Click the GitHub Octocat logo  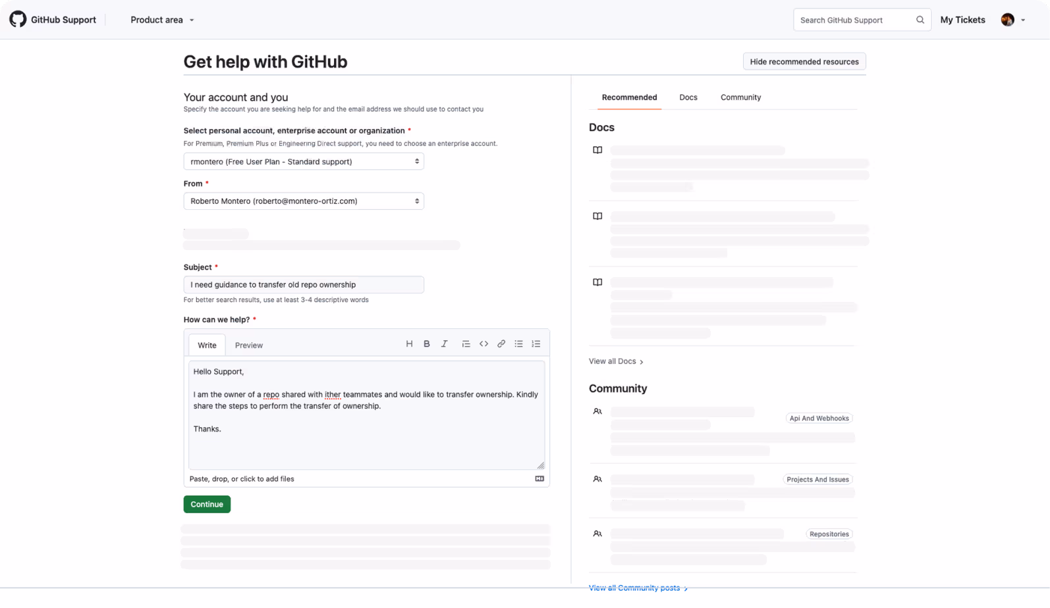point(18,19)
